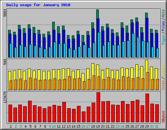This screenshot has width=167, height=130.
Task: Click the red KBytes bar for day 16
Action: tap(83, 117)
